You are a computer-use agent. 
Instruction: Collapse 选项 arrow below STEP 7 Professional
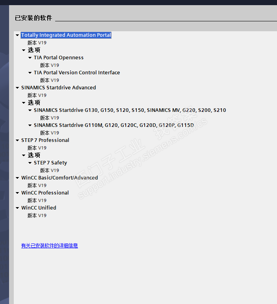tap(24, 155)
